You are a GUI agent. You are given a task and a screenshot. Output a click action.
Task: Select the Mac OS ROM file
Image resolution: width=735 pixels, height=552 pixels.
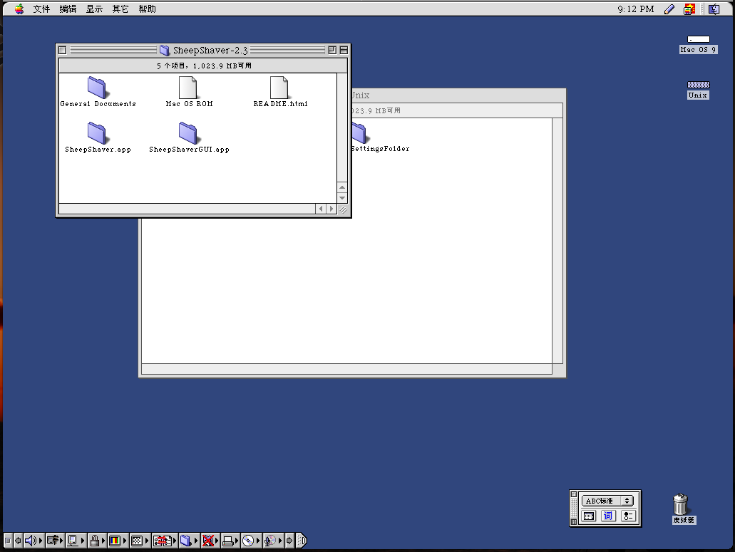[x=189, y=92]
